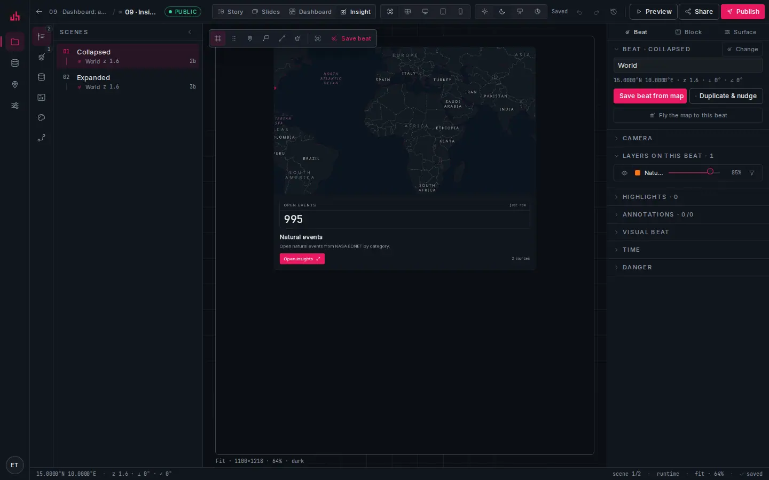Image resolution: width=769 pixels, height=480 pixels.
Task: Toggle visibility eye of Natu... layer
Action: [624, 173]
